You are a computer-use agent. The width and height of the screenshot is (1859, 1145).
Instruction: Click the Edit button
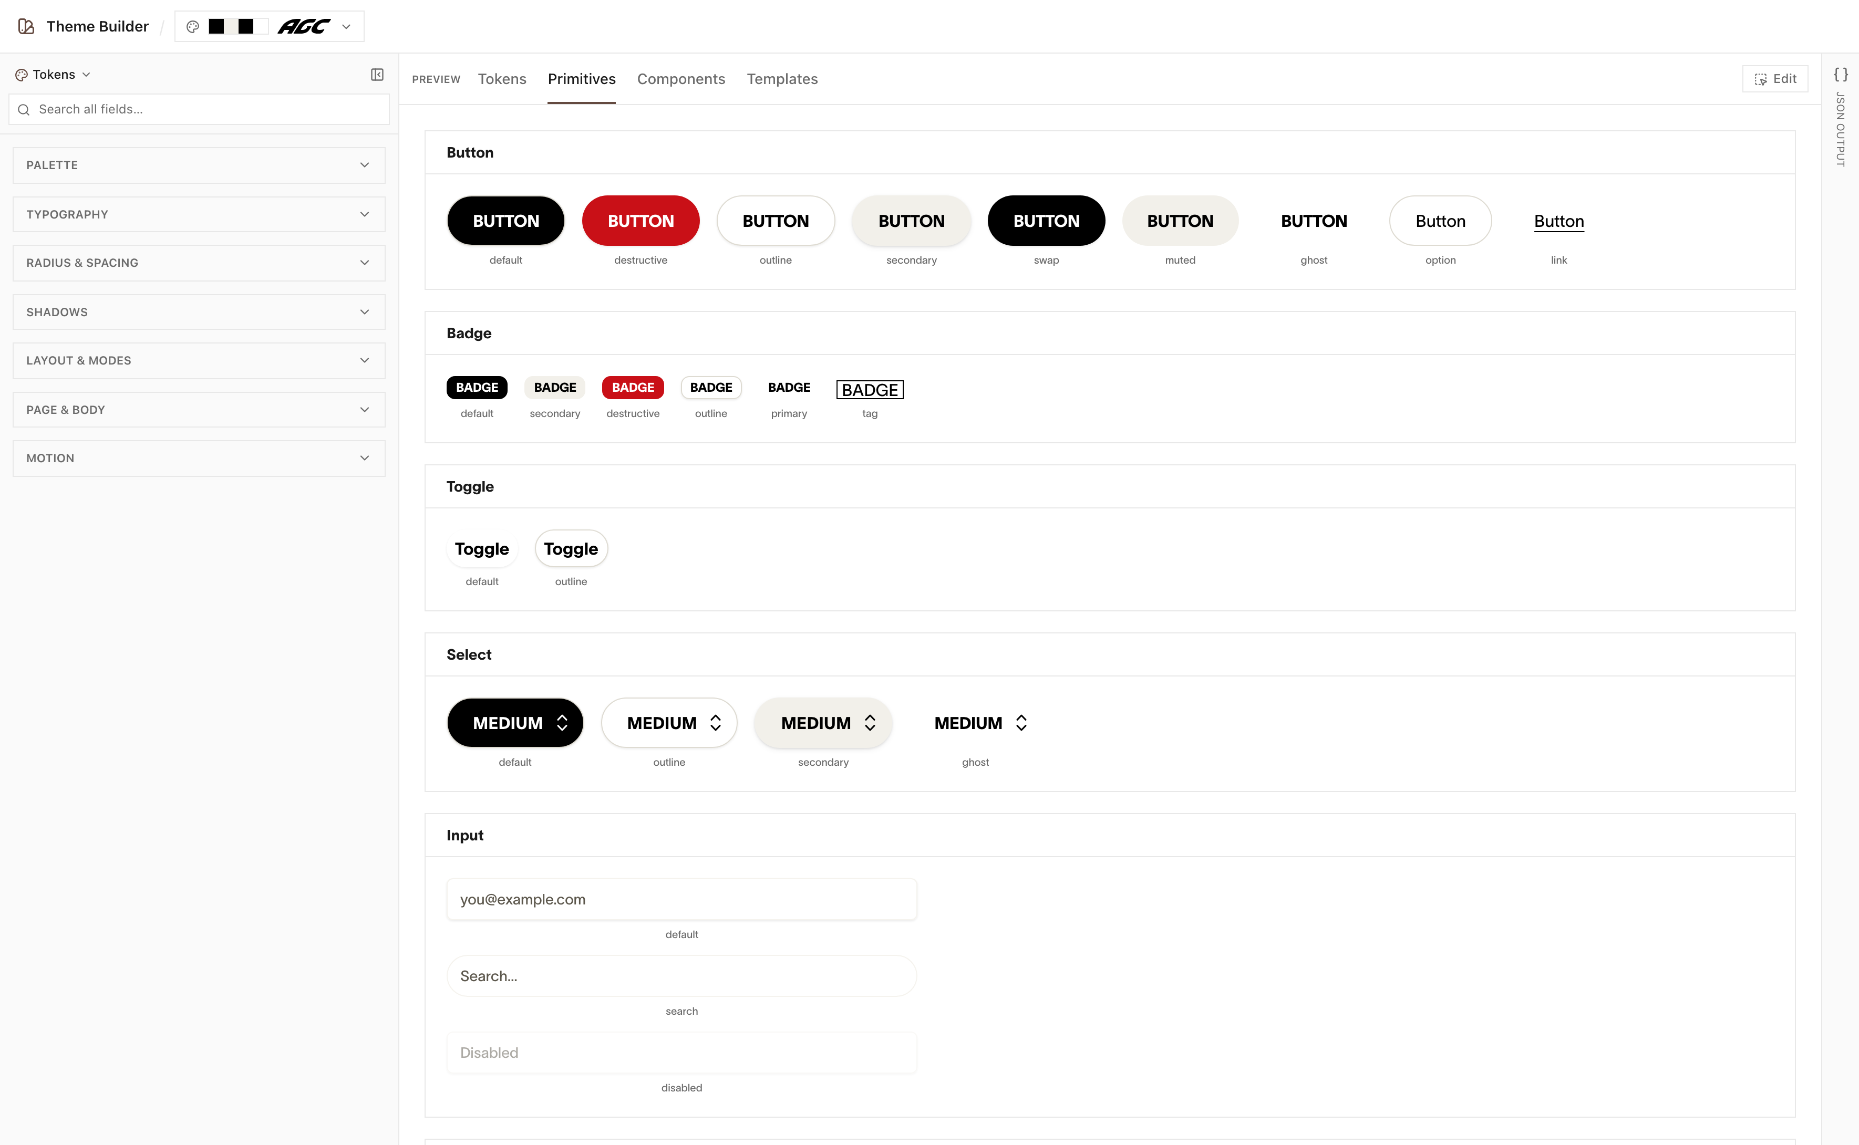tap(1775, 79)
